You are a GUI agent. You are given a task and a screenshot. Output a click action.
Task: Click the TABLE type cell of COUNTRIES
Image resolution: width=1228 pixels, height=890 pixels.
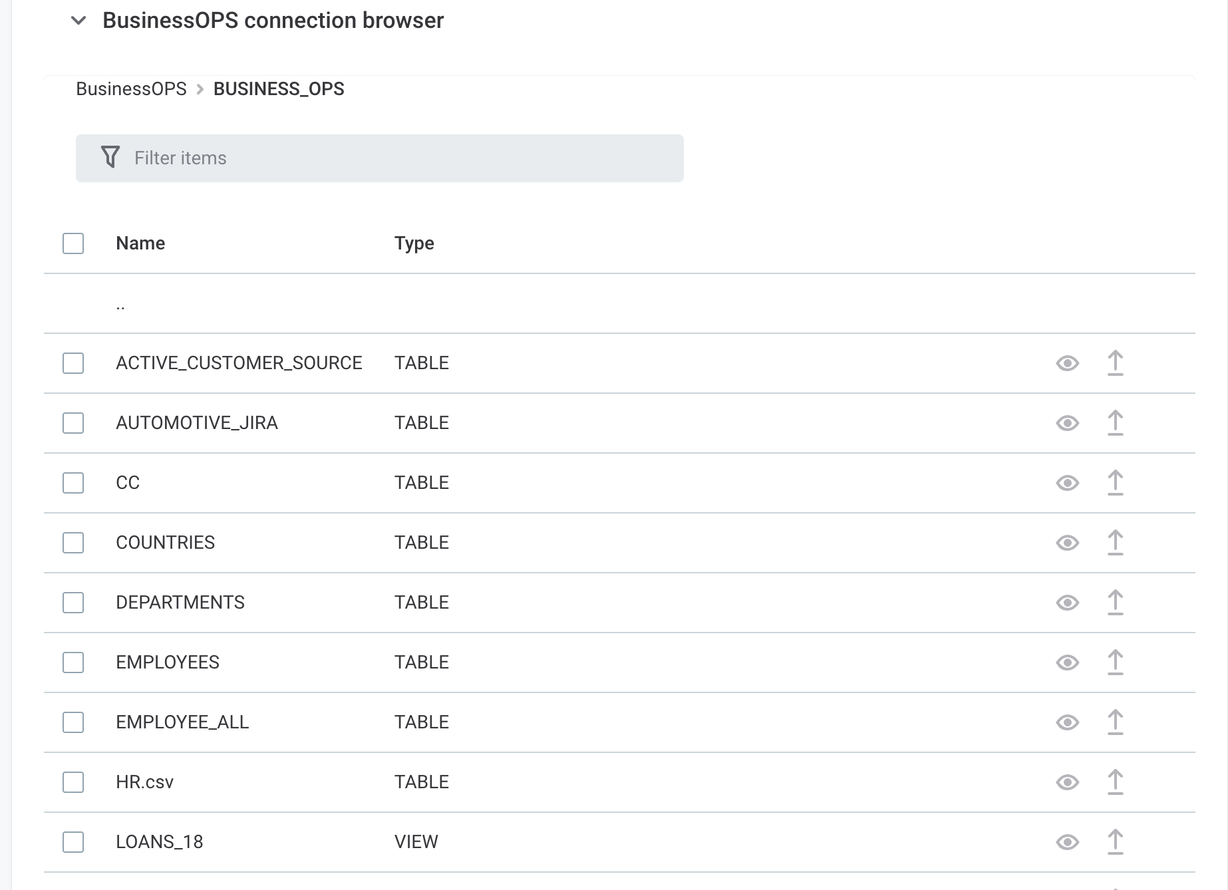click(422, 543)
